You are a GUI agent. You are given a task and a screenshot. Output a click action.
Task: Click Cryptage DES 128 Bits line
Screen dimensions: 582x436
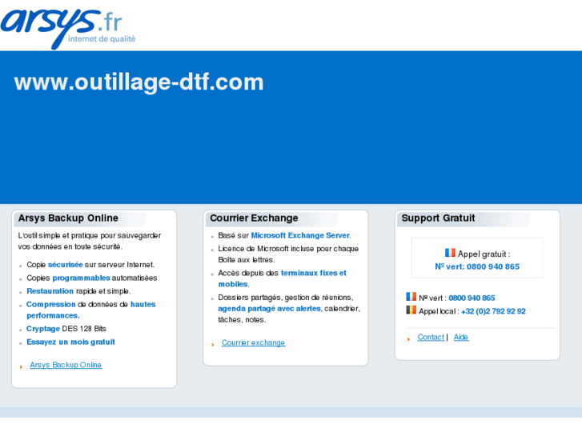66,328
